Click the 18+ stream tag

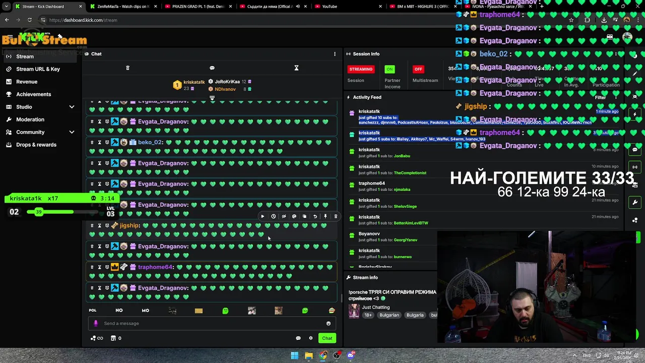[x=368, y=315]
